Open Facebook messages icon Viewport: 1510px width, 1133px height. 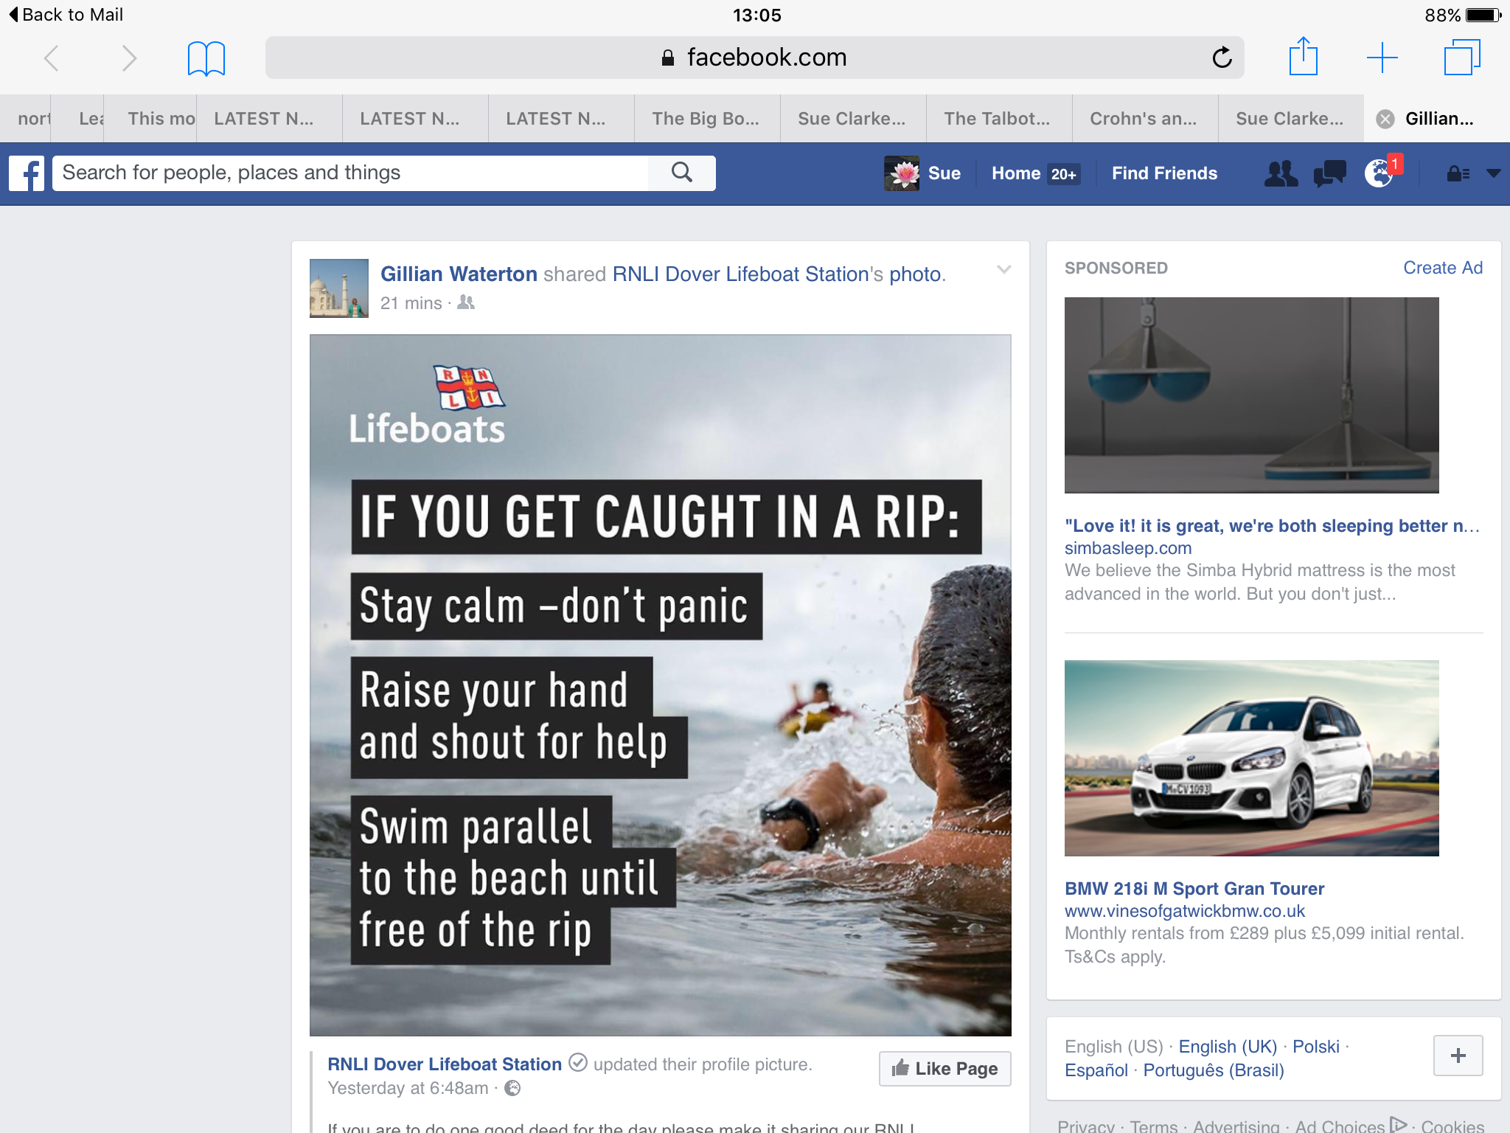1329,174
